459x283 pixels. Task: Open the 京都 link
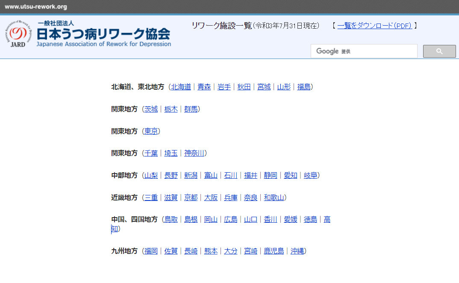(x=191, y=198)
